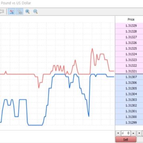Select bid price row 1.31306

pyautogui.click(x=129, y=83)
